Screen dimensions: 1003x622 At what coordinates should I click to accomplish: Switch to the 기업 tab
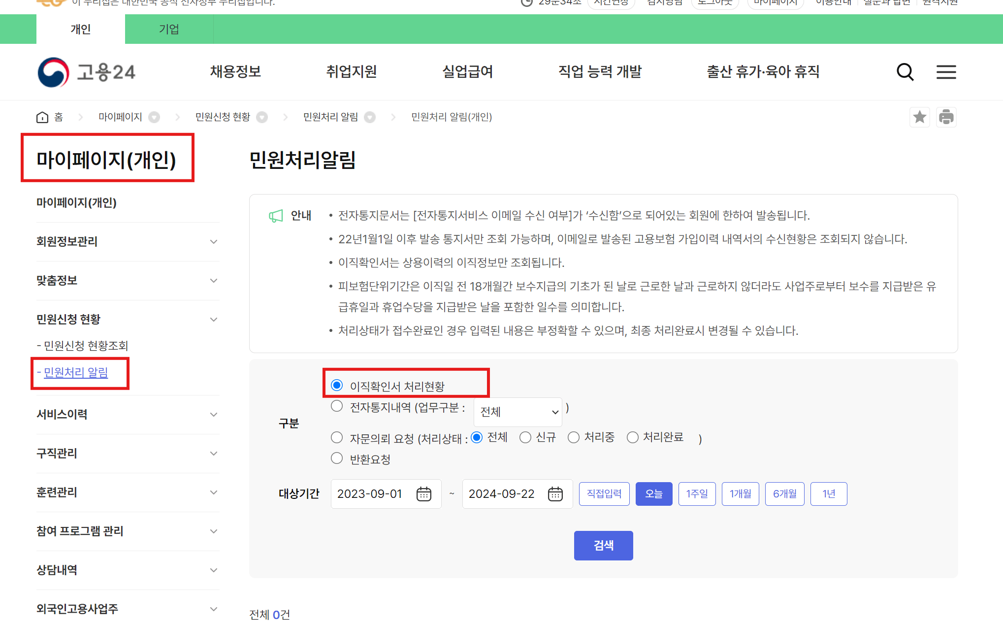tap(169, 29)
